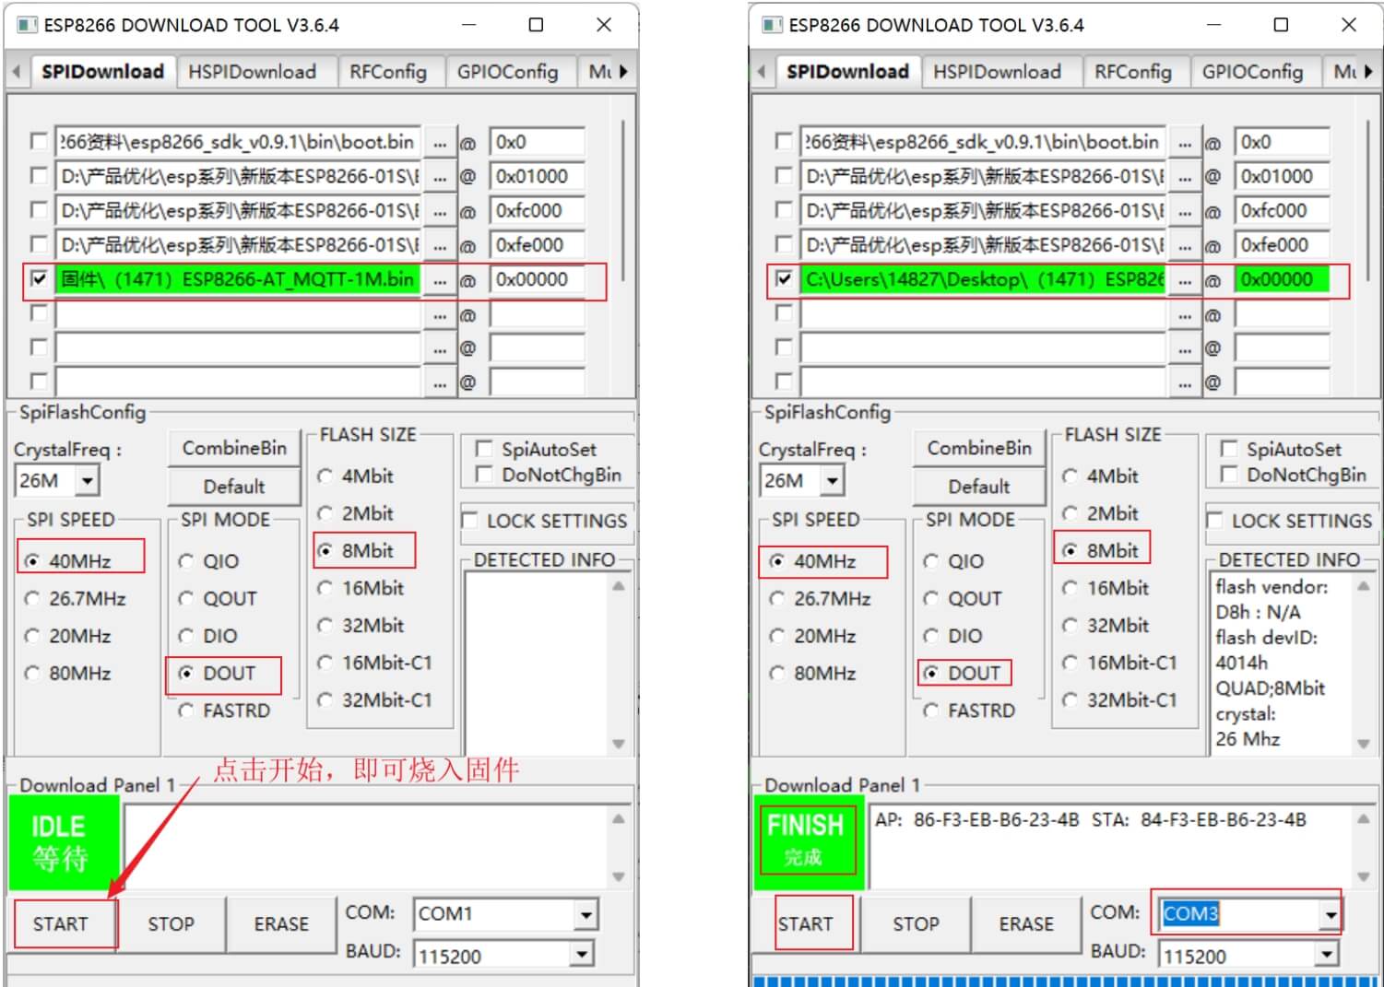Click green FINISH status indicator in right window

(x=808, y=840)
